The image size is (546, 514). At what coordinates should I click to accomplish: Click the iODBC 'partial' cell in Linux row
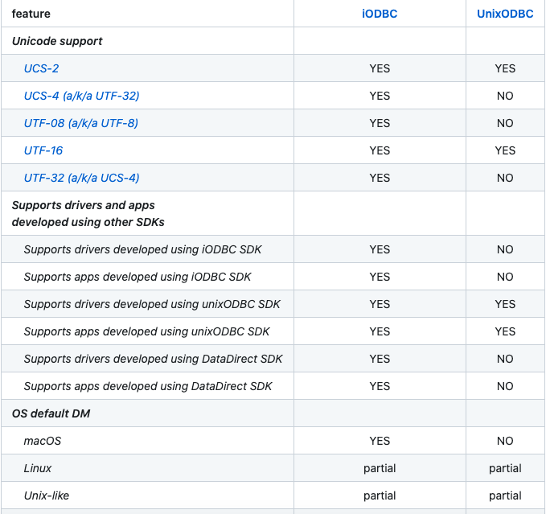click(x=380, y=468)
